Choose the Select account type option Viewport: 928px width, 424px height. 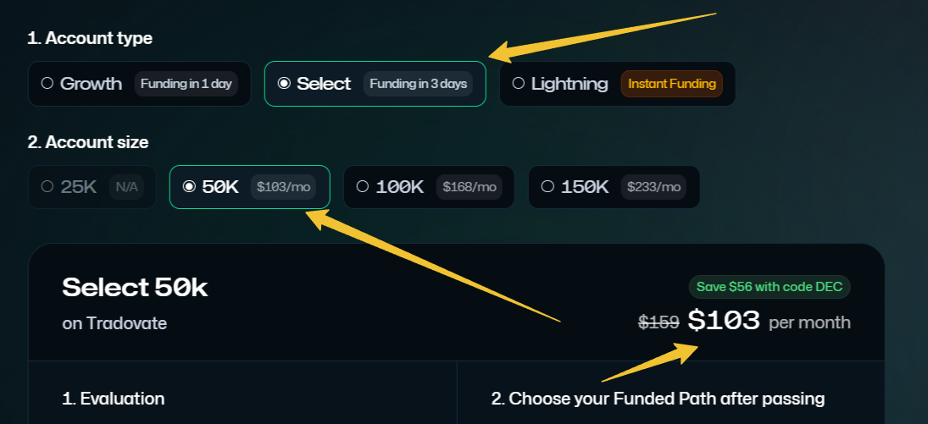tap(285, 84)
